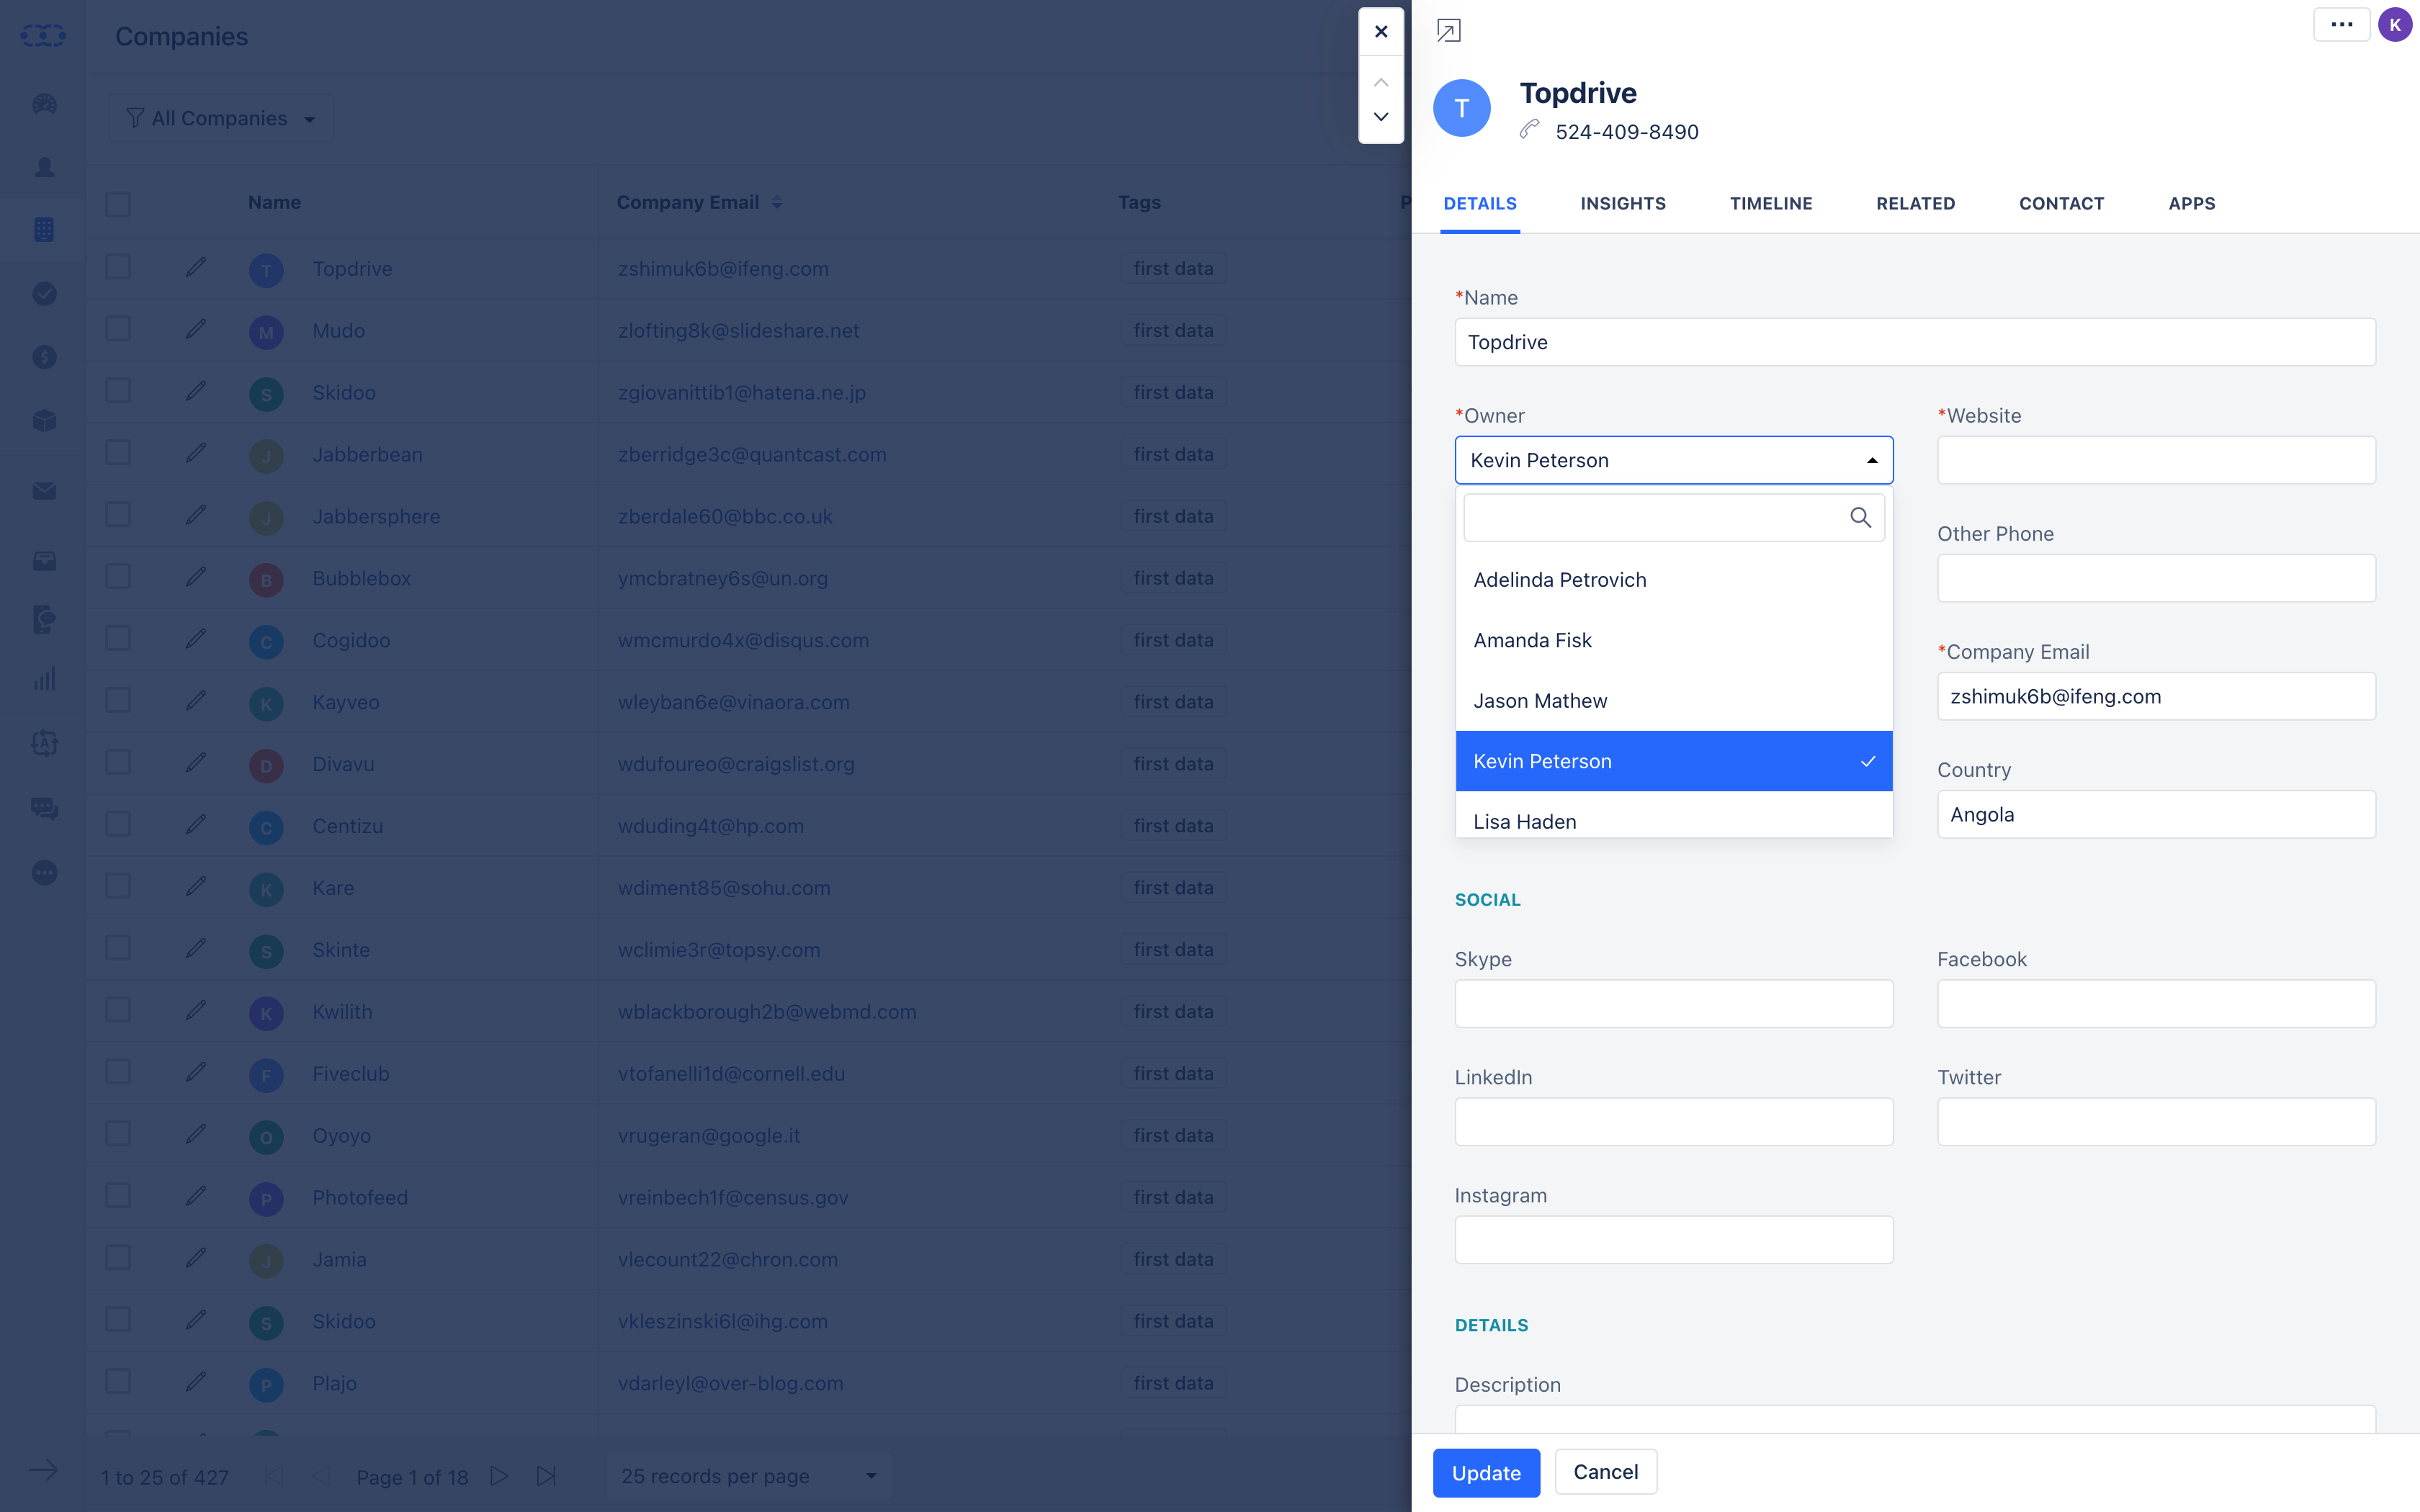Open support agent icon in sidebar
Image resolution: width=2420 pixels, height=1512 pixels.
pos(44,620)
